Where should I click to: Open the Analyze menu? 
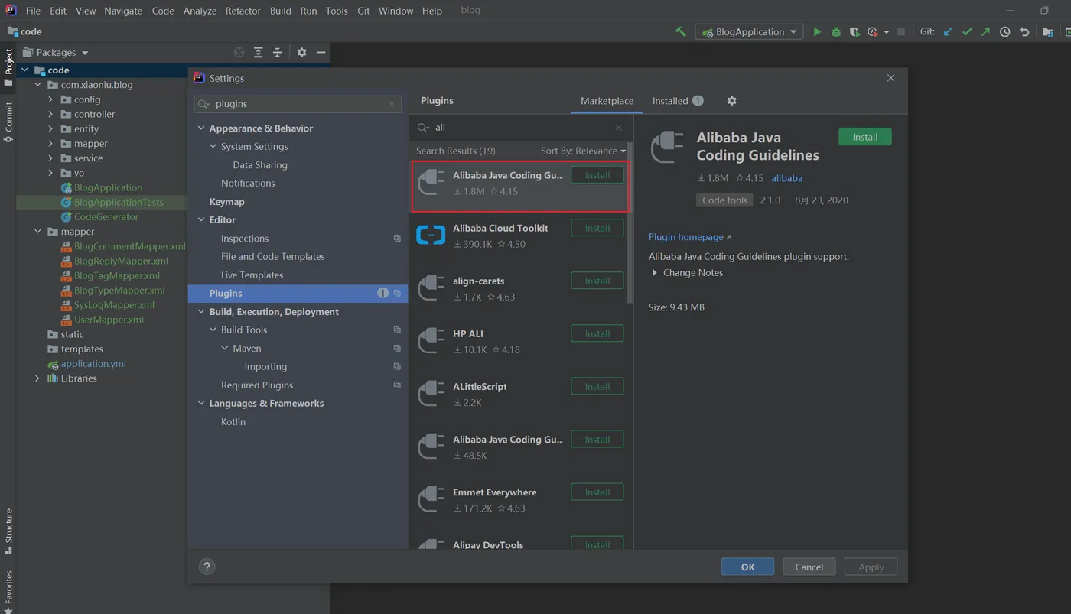(200, 11)
